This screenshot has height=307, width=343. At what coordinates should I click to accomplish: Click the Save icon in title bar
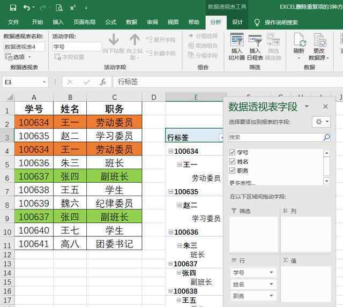[x=10, y=8]
